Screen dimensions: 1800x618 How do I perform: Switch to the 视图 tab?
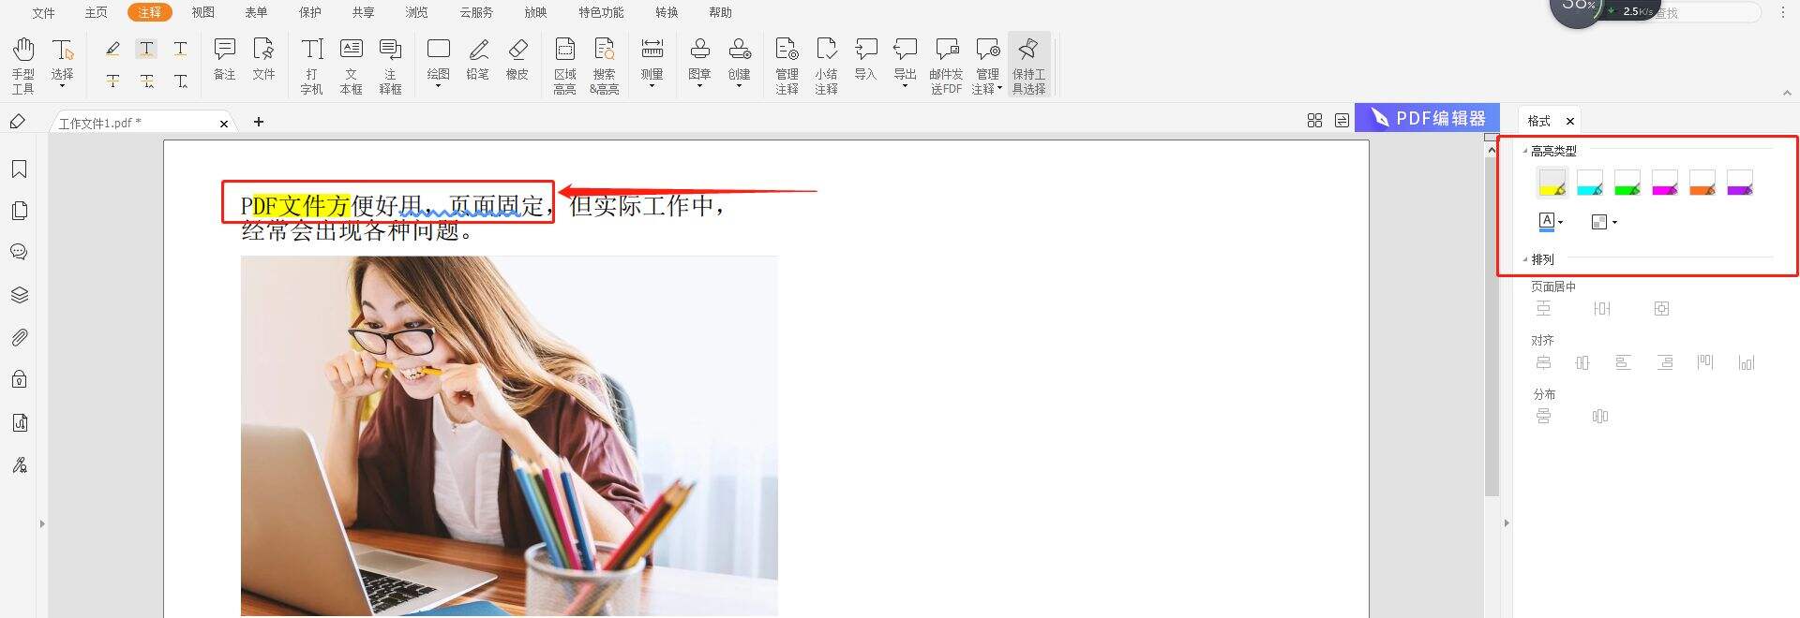click(x=203, y=12)
